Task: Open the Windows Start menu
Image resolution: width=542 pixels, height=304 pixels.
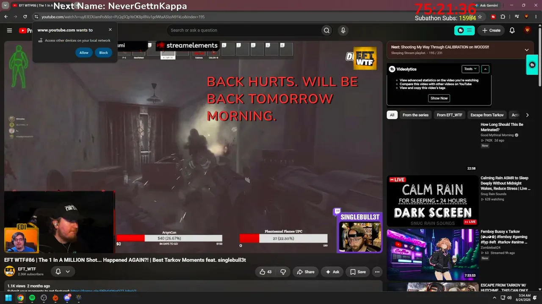Action: 8,298
